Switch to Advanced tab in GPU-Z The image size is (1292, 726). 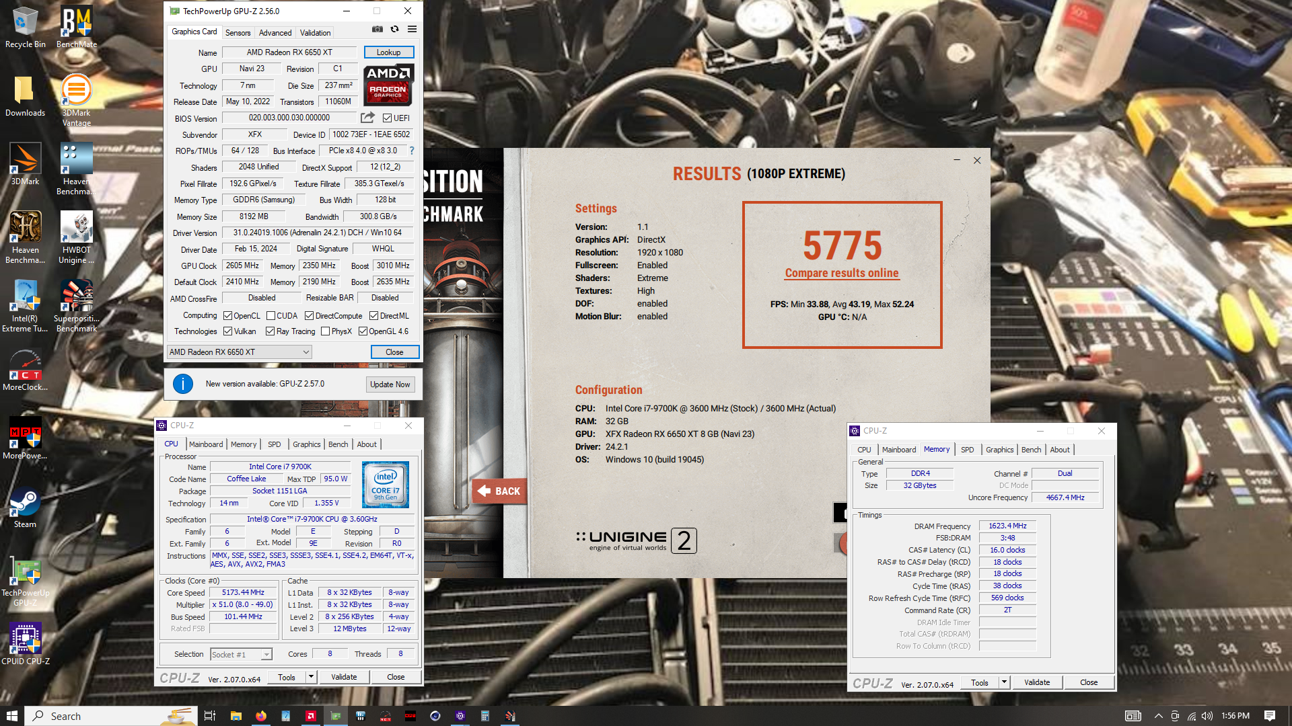click(275, 33)
